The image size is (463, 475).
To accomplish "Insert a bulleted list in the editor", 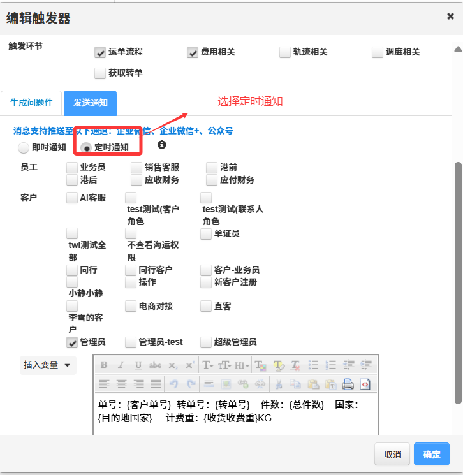I will (x=313, y=365).
